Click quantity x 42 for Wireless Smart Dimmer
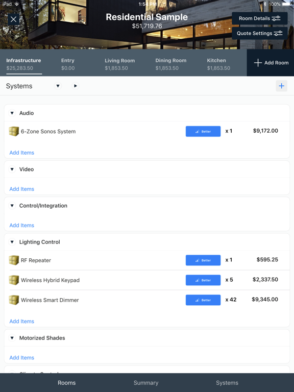 pyautogui.click(x=231, y=300)
